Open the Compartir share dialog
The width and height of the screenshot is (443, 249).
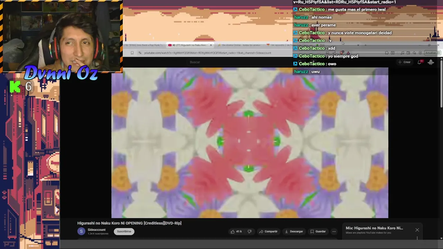coord(268,231)
